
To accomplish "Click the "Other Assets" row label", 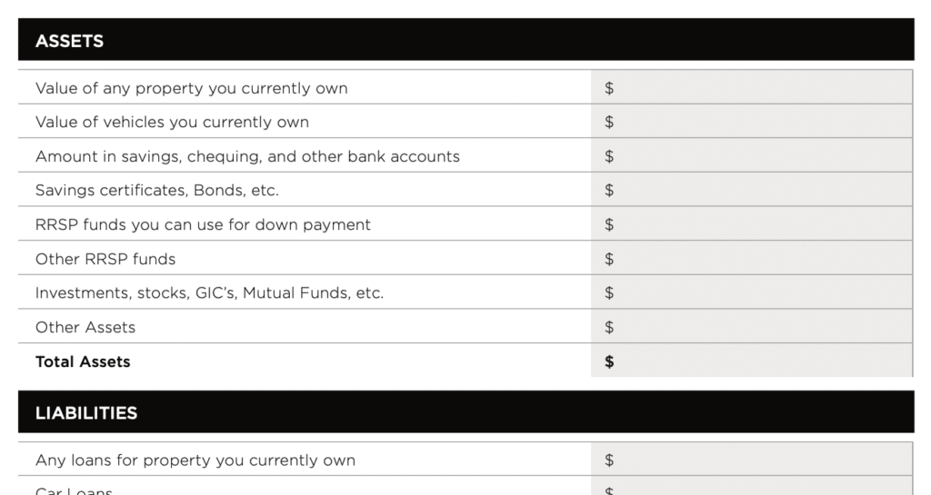I will 85,327.
